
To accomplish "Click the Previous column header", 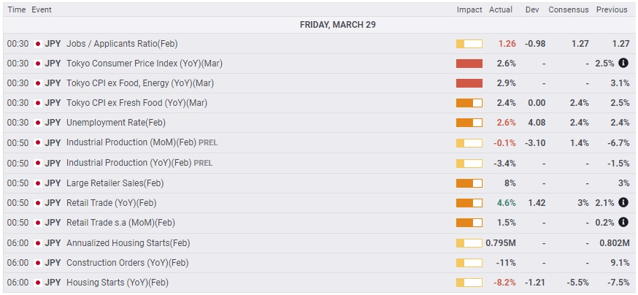I will [x=612, y=9].
